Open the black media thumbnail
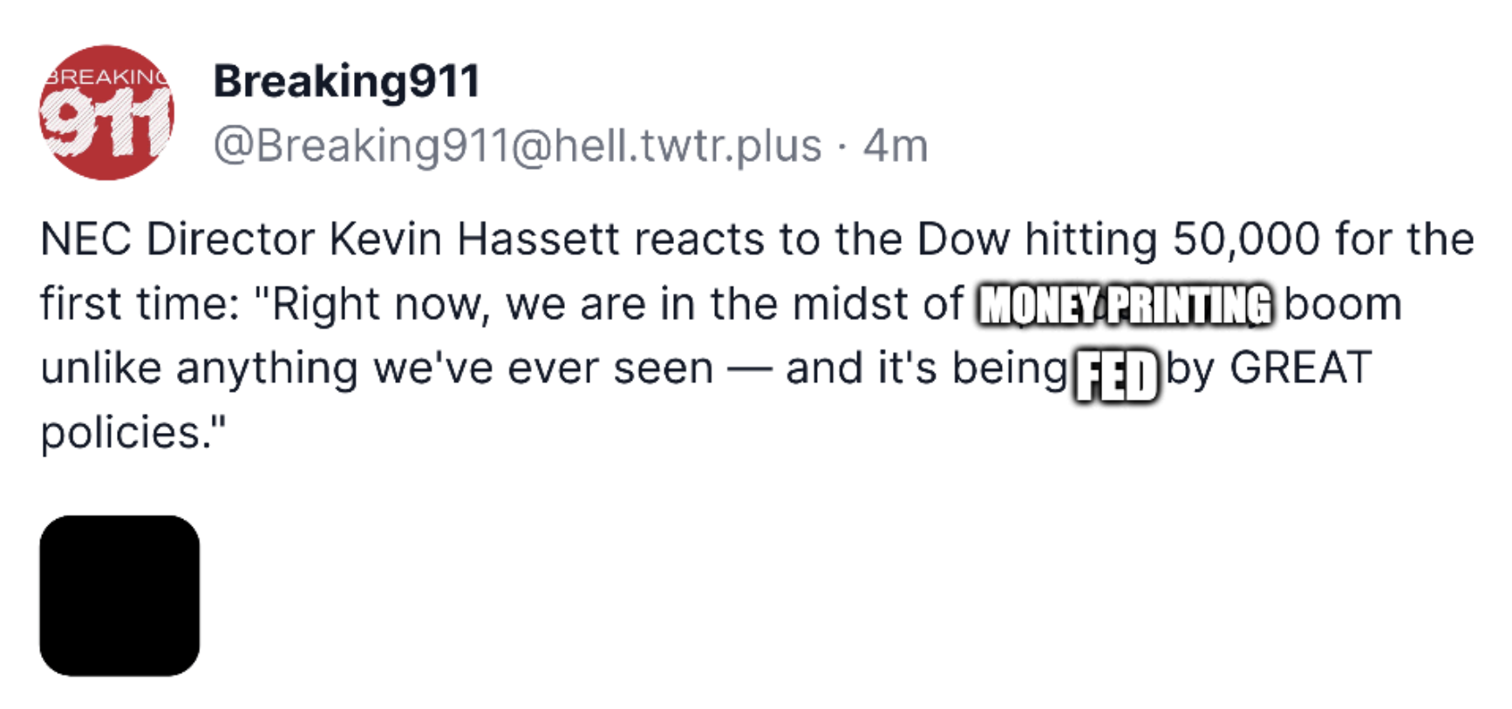The height and width of the screenshot is (709, 1512). pyautogui.click(x=119, y=596)
